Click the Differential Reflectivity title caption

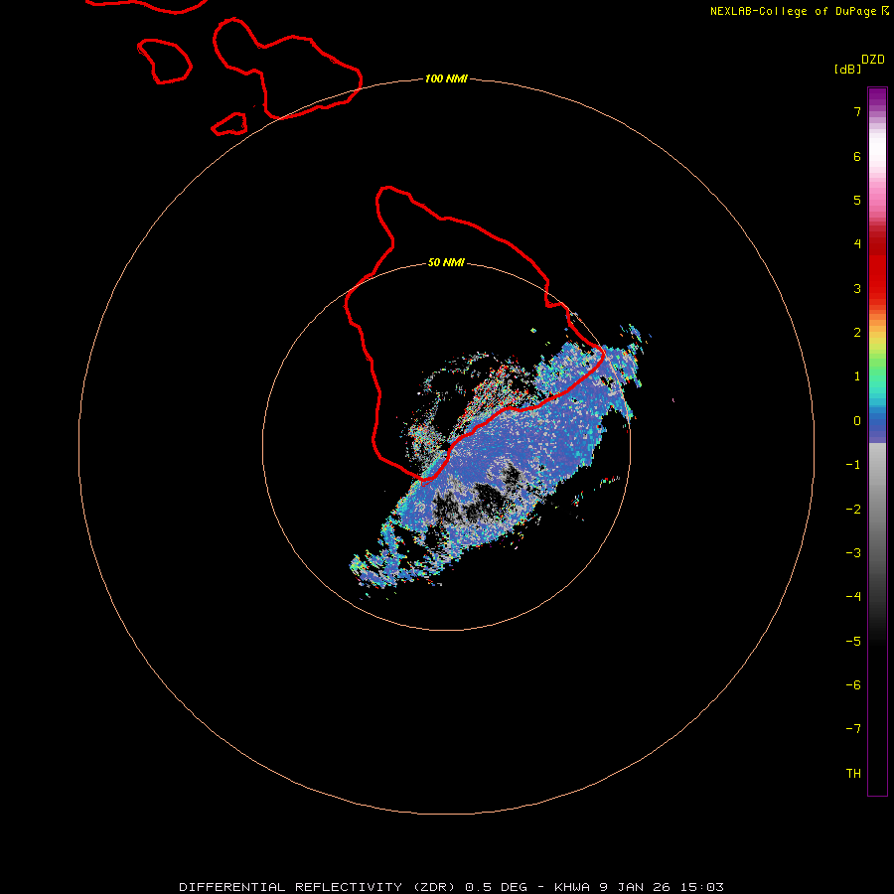coord(451,887)
